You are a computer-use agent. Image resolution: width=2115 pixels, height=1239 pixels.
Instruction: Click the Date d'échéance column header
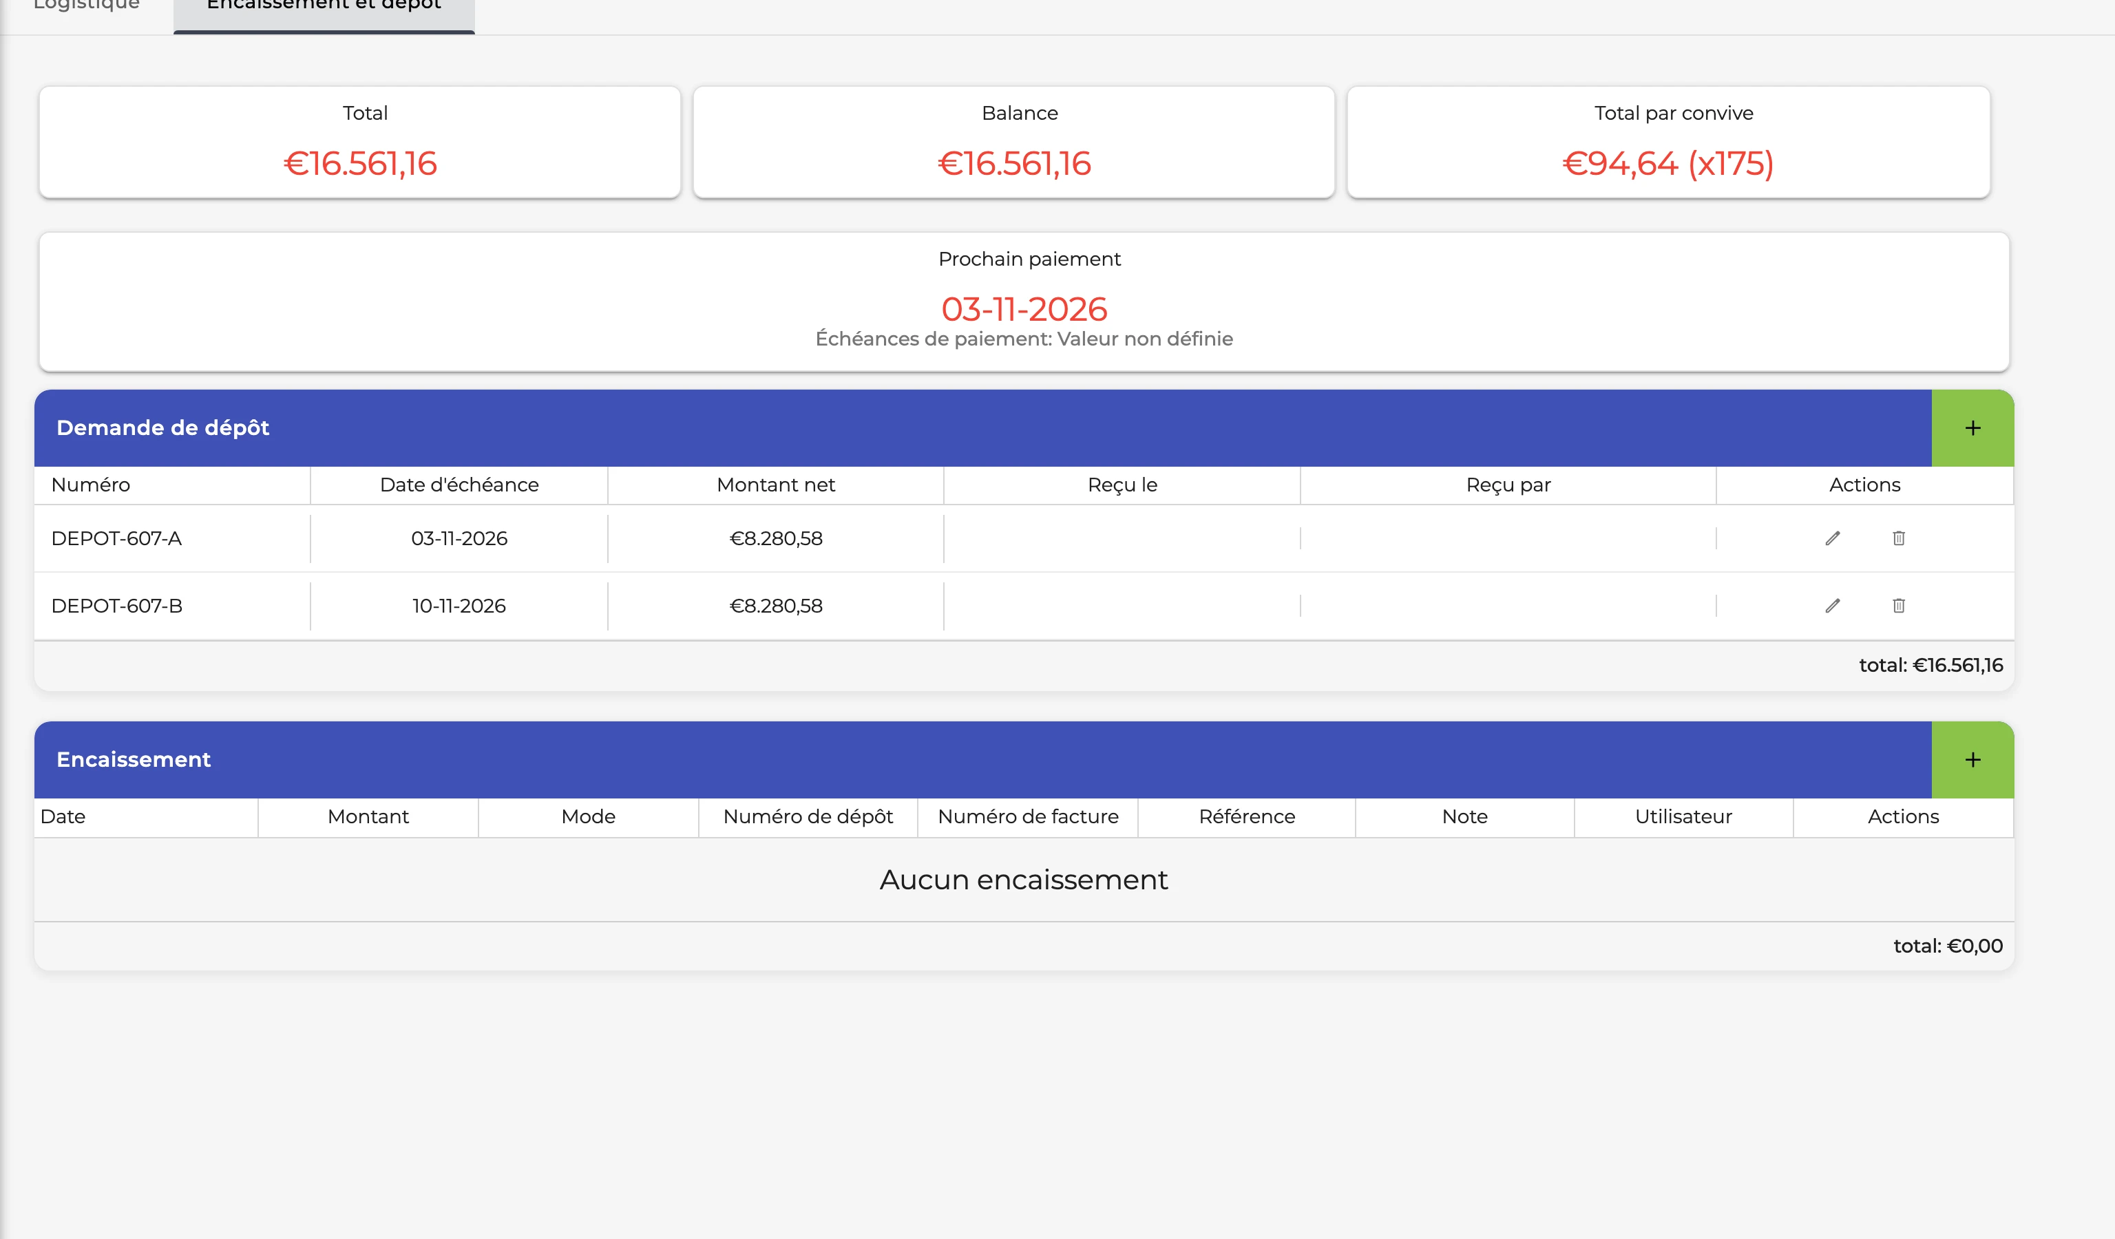[x=459, y=485]
